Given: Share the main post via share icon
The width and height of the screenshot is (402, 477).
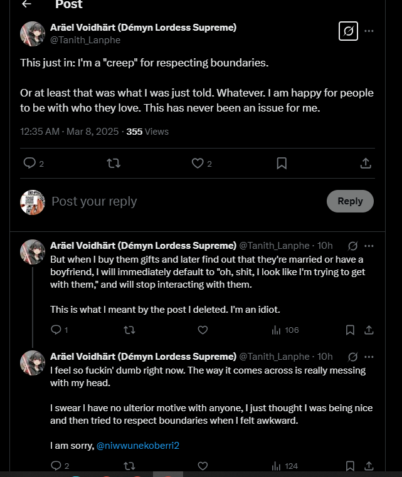Looking at the screenshot, I should (x=366, y=164).
